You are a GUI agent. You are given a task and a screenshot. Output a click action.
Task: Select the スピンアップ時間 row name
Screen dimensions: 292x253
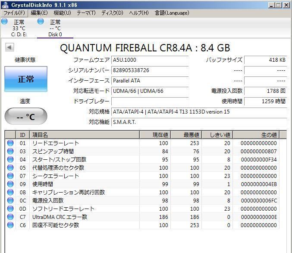pos(53,152)
